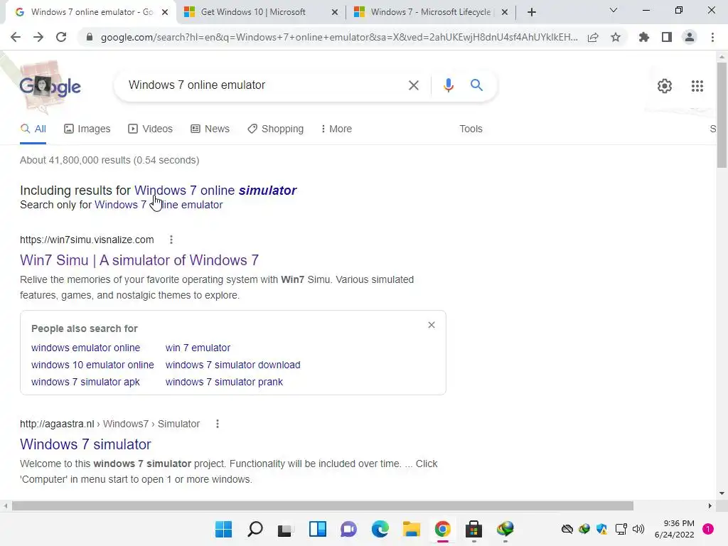Bookmark this page with the star icon
The width and height of the screenshot is (728, 546).
point(616,37)
